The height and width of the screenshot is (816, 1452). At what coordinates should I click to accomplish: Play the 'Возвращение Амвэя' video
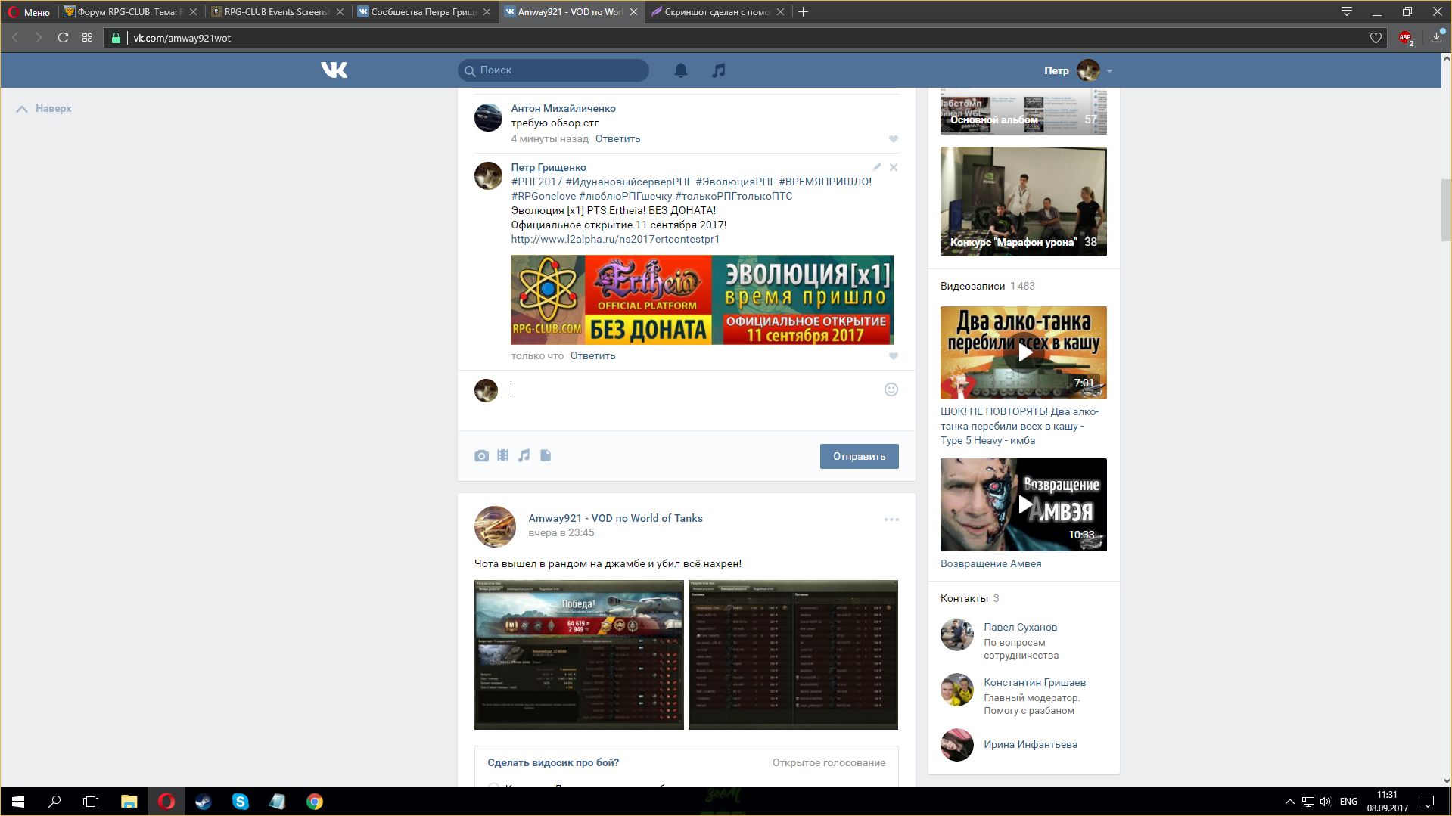click(1023, 504)
